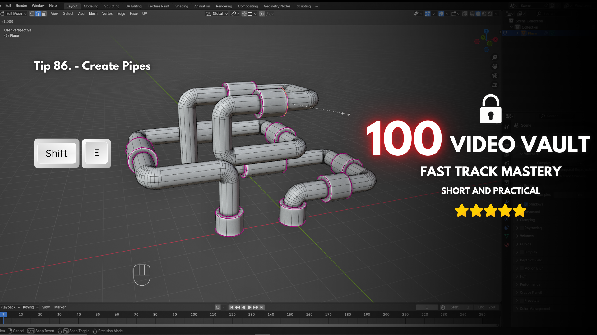Toggle snapping magnet icon
Screen dimensions: 597x335
click(x=244, y=14)
